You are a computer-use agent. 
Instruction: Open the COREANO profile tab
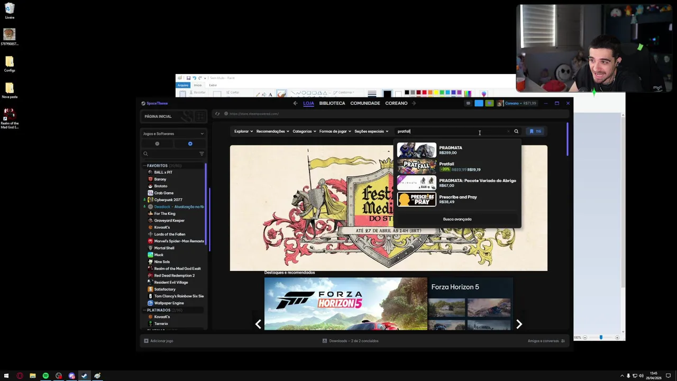click(x=396, y=103)
